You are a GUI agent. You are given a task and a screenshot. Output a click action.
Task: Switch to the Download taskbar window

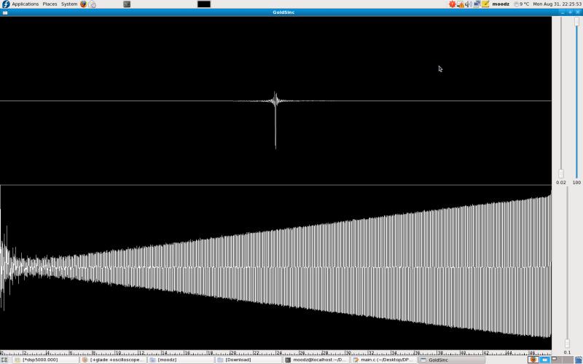coord(249,360)
